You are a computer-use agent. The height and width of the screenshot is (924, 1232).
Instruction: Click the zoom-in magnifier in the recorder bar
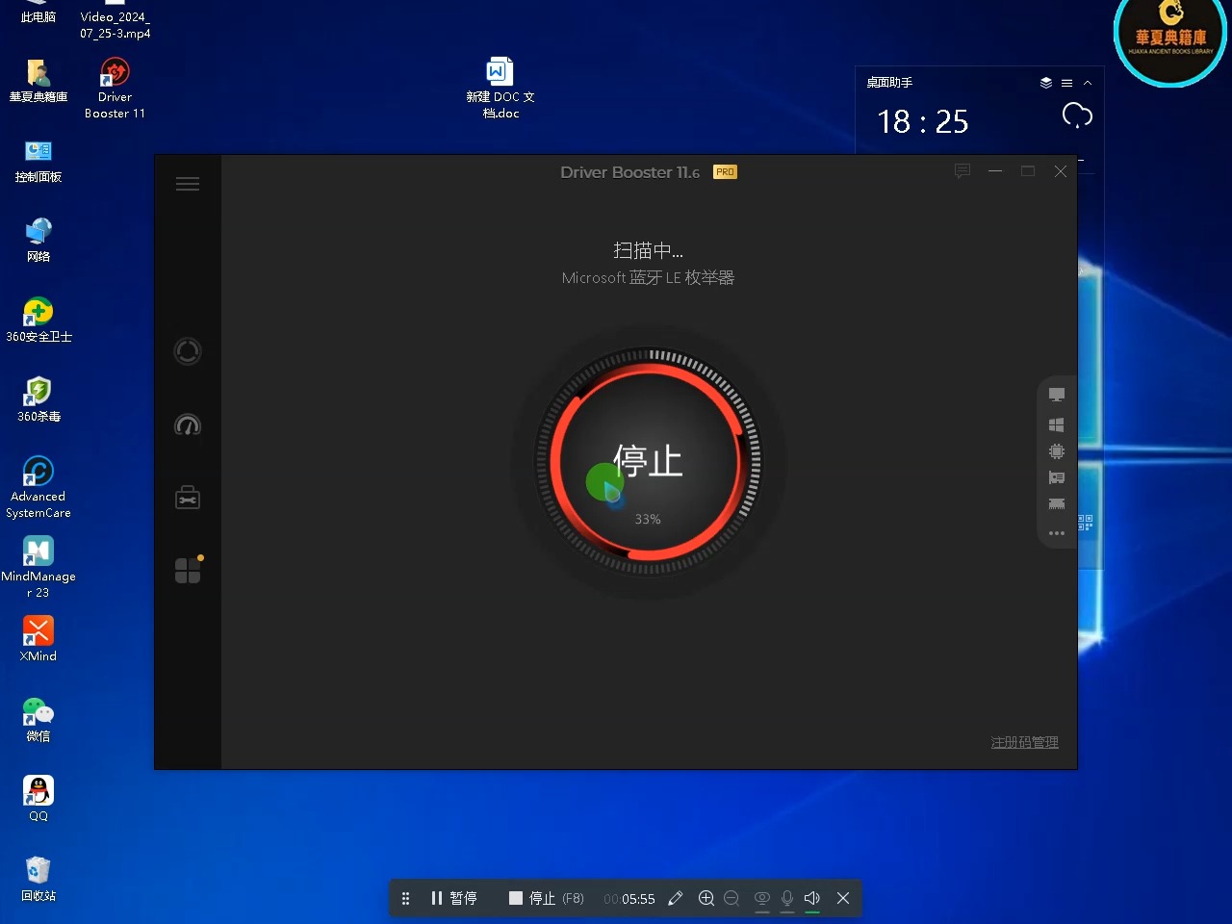pyautogui.click(x=706, y=898)
